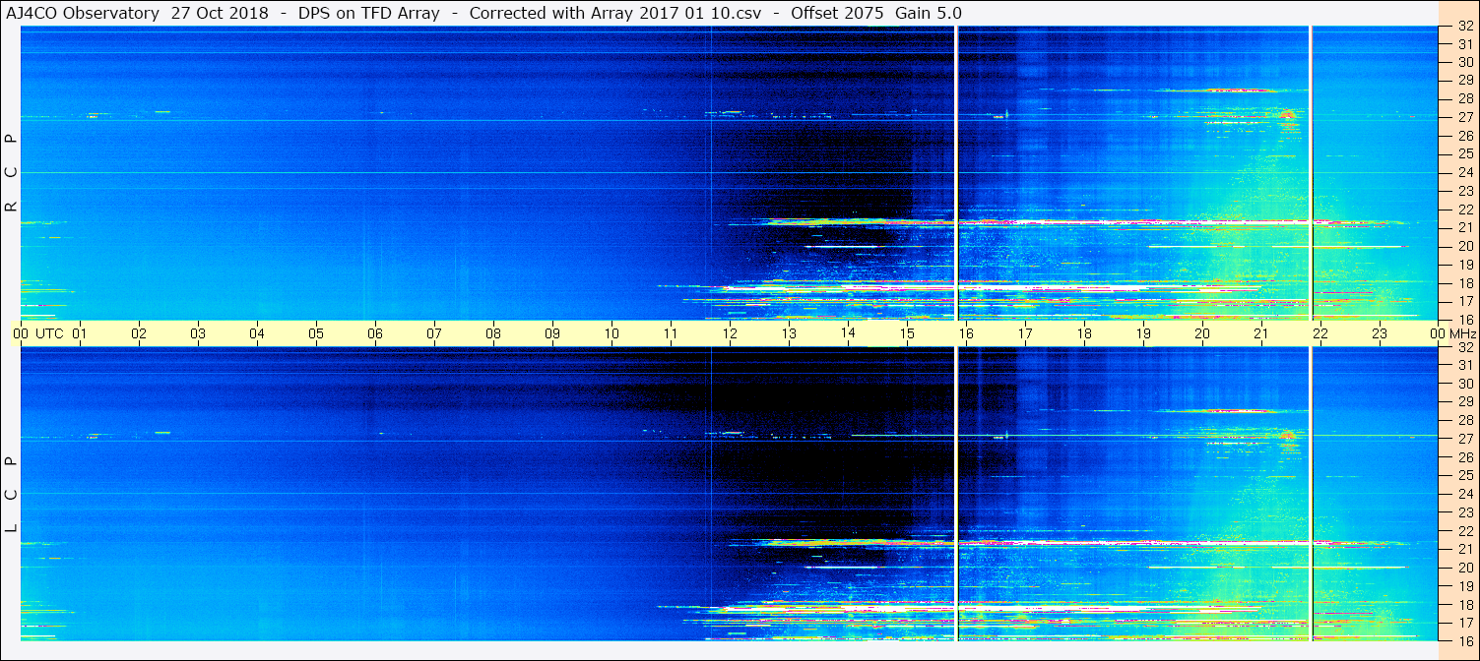Image resolution: width=1480 pixels, height=661 pixels.
Task: Click the 12 hour mark on UTC time axis
Action: [x=730, y=333]
